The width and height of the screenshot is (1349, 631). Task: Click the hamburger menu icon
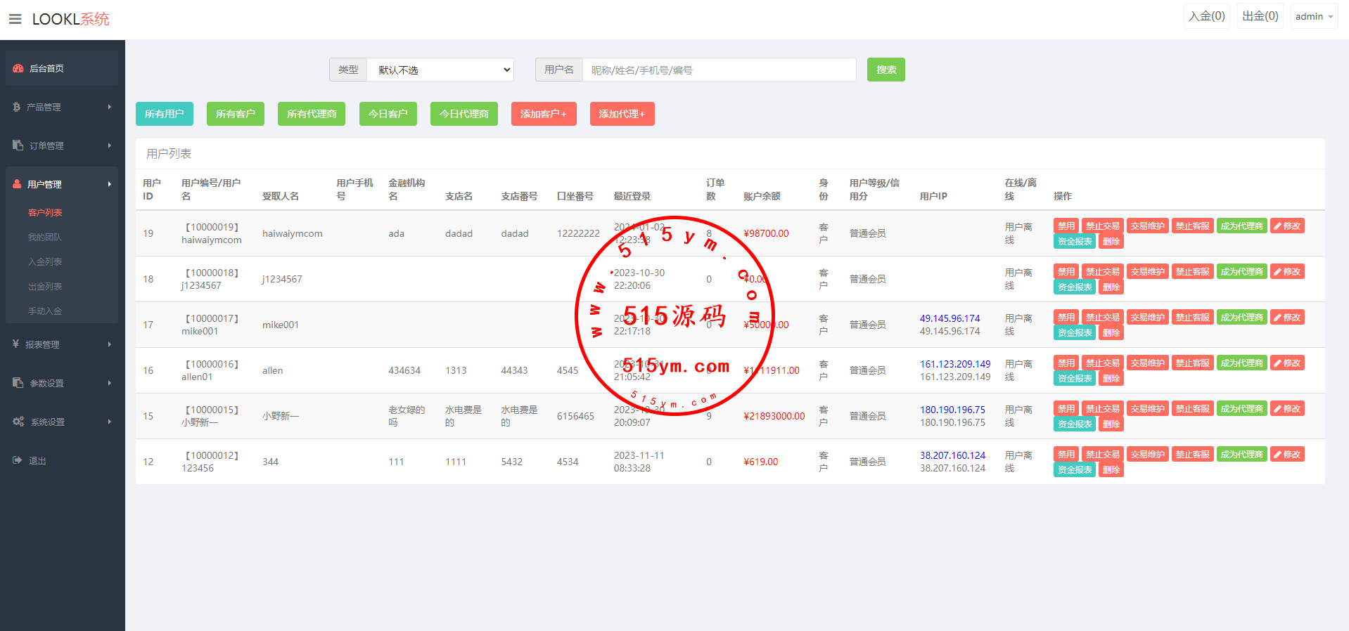coord(15,19)
